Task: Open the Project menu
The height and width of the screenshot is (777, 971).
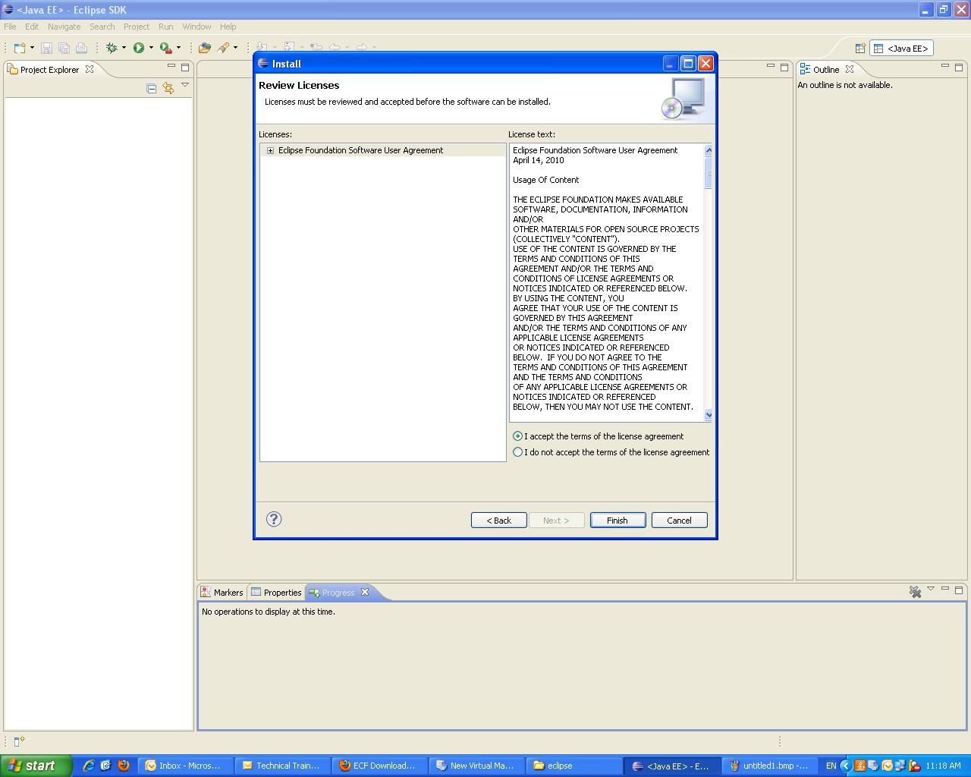Action: pyautogui.click(x=137, y=27)
